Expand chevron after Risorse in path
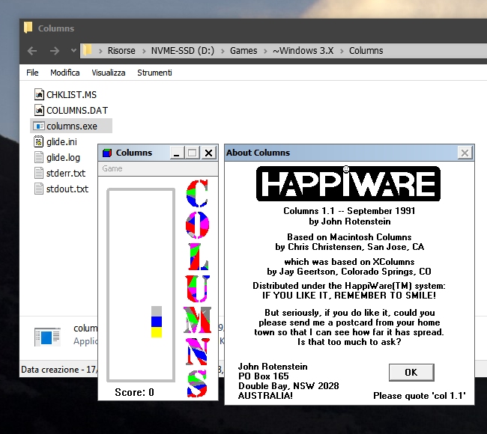 click(144, 51)
